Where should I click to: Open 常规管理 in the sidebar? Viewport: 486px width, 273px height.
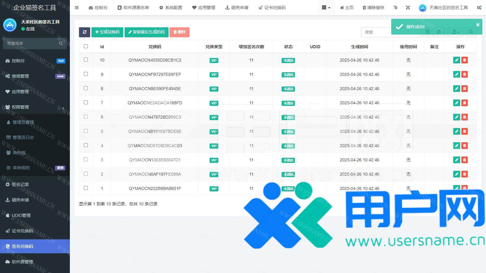tap(35, 76)
